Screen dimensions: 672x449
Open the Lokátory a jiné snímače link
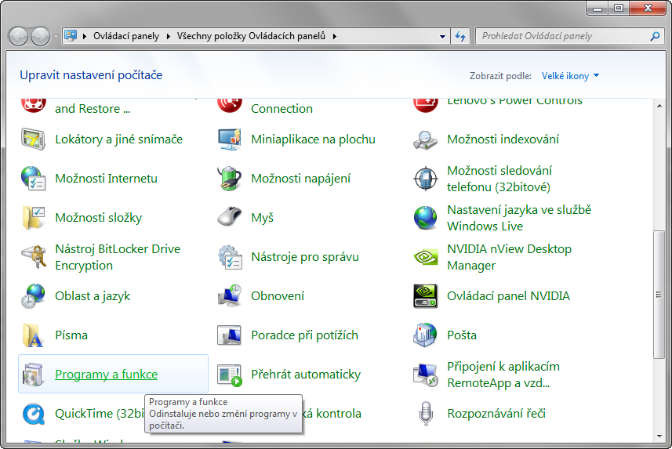coord(118,139)
